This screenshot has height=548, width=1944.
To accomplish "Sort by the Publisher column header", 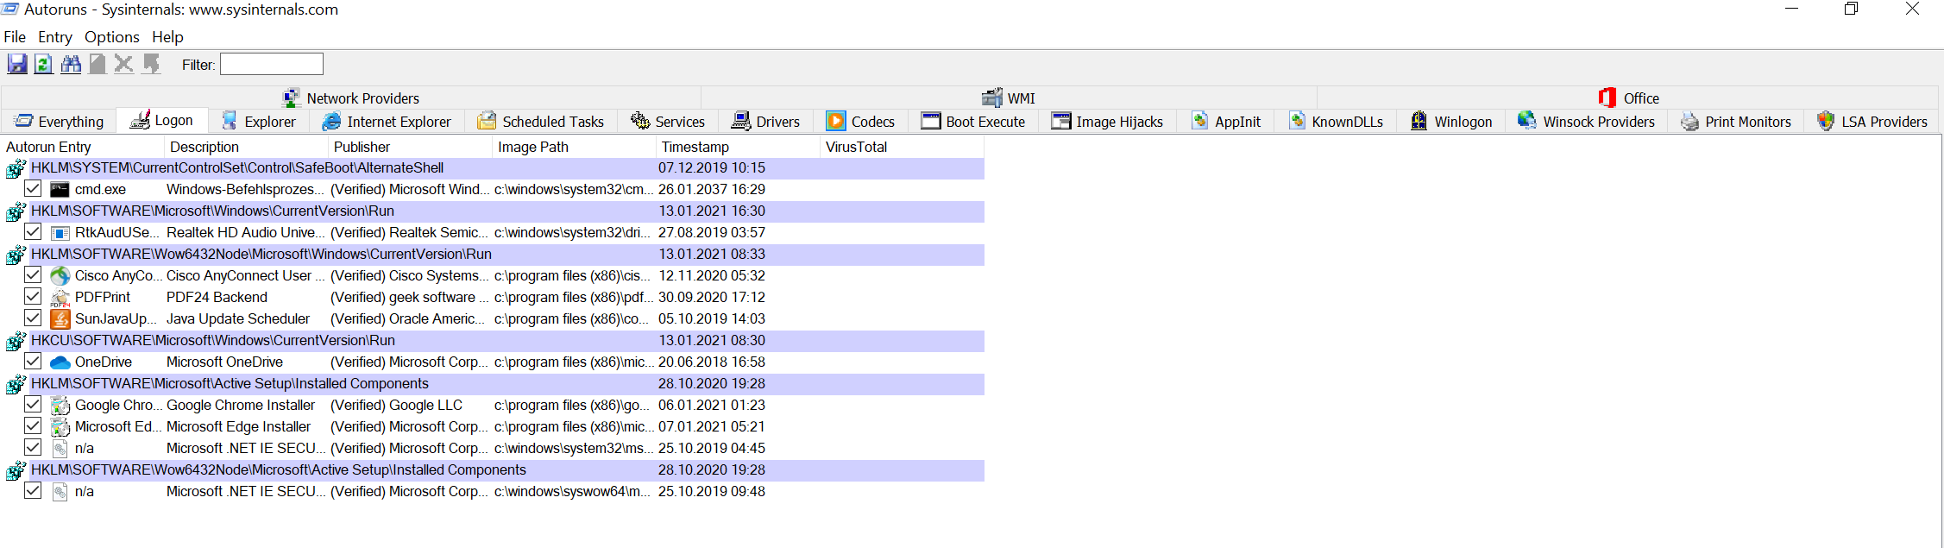I will coord(411,147).
